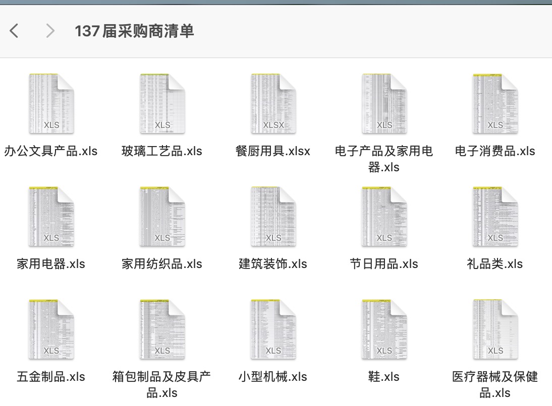Screen dimensions: 552x406
Task: Select the 五金制品.xls file icon
Action: (x=50, y=329)
